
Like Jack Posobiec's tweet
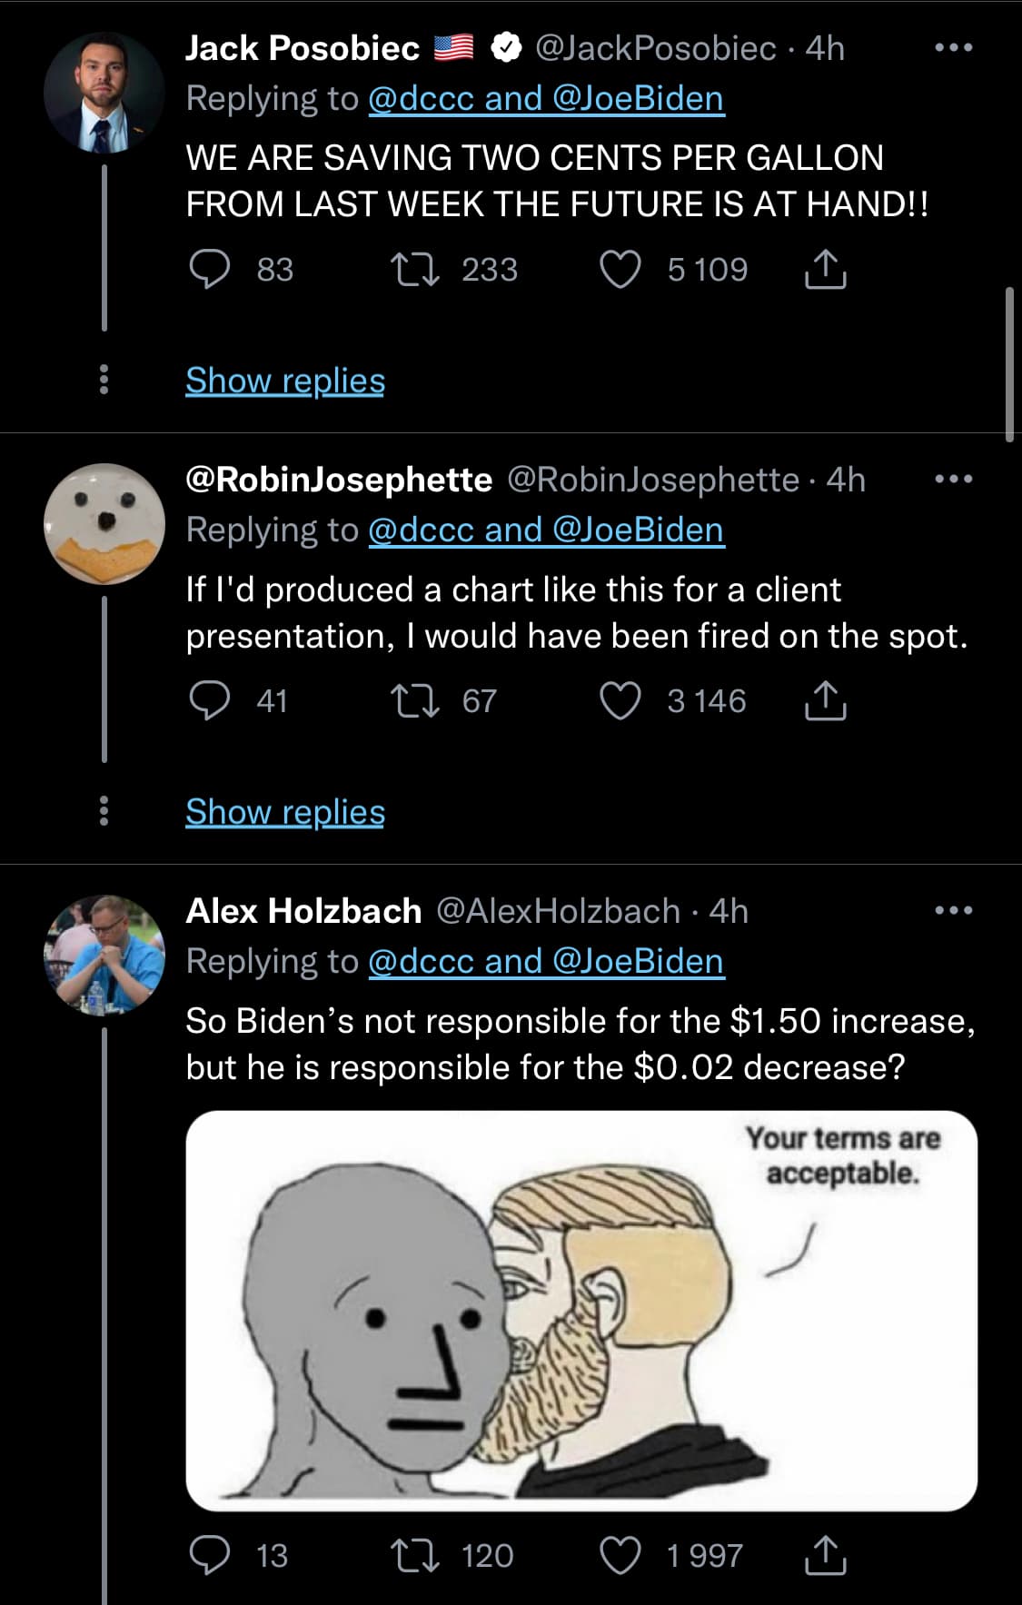621,270
